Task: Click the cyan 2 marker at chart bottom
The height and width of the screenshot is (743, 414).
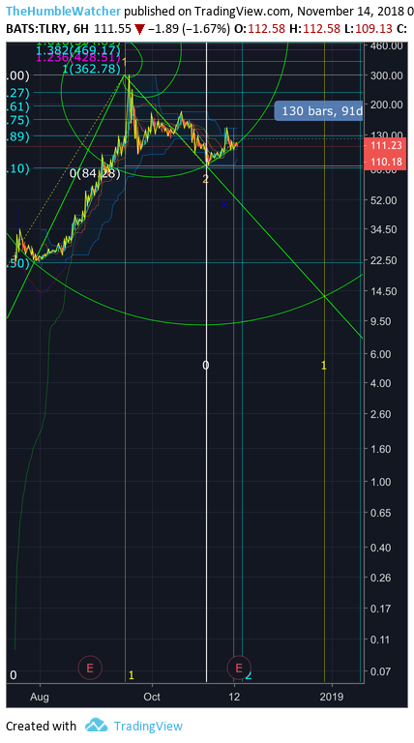Action: (x=249, y=674)
